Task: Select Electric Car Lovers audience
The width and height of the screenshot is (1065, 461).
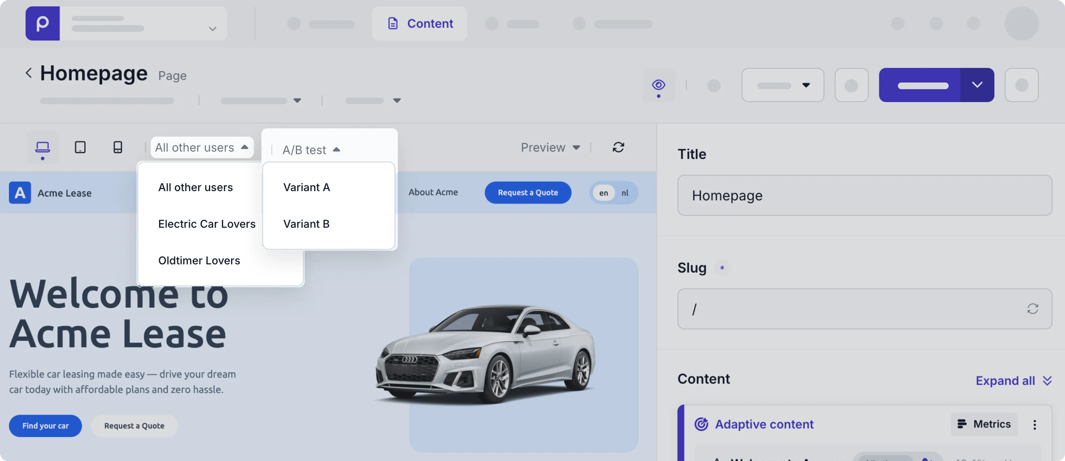Action: [x=207, y=224]
